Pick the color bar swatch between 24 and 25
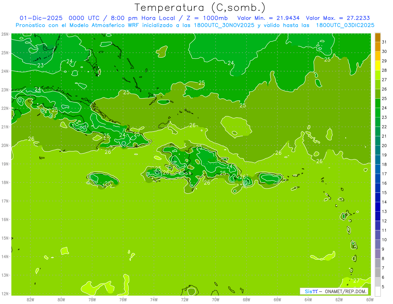The image size is (393, 304). (378, 103)
